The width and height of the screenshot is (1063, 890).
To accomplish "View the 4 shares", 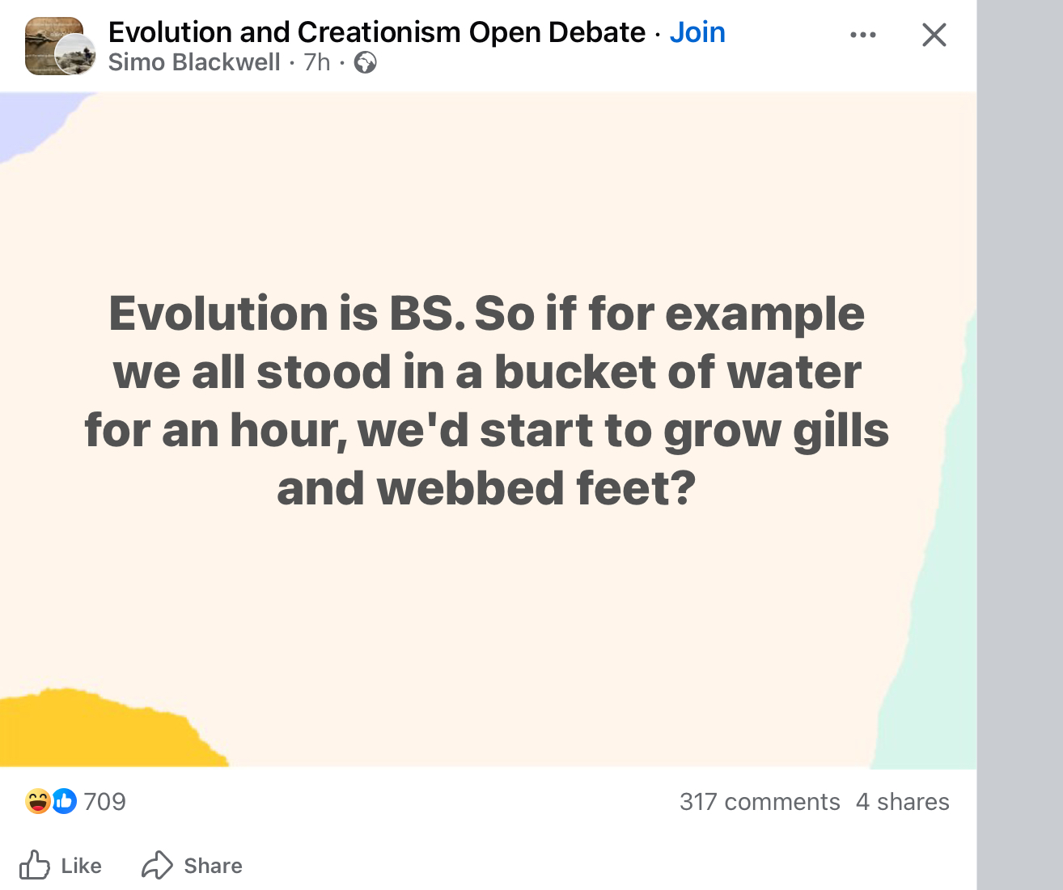I will pos(902,801).
